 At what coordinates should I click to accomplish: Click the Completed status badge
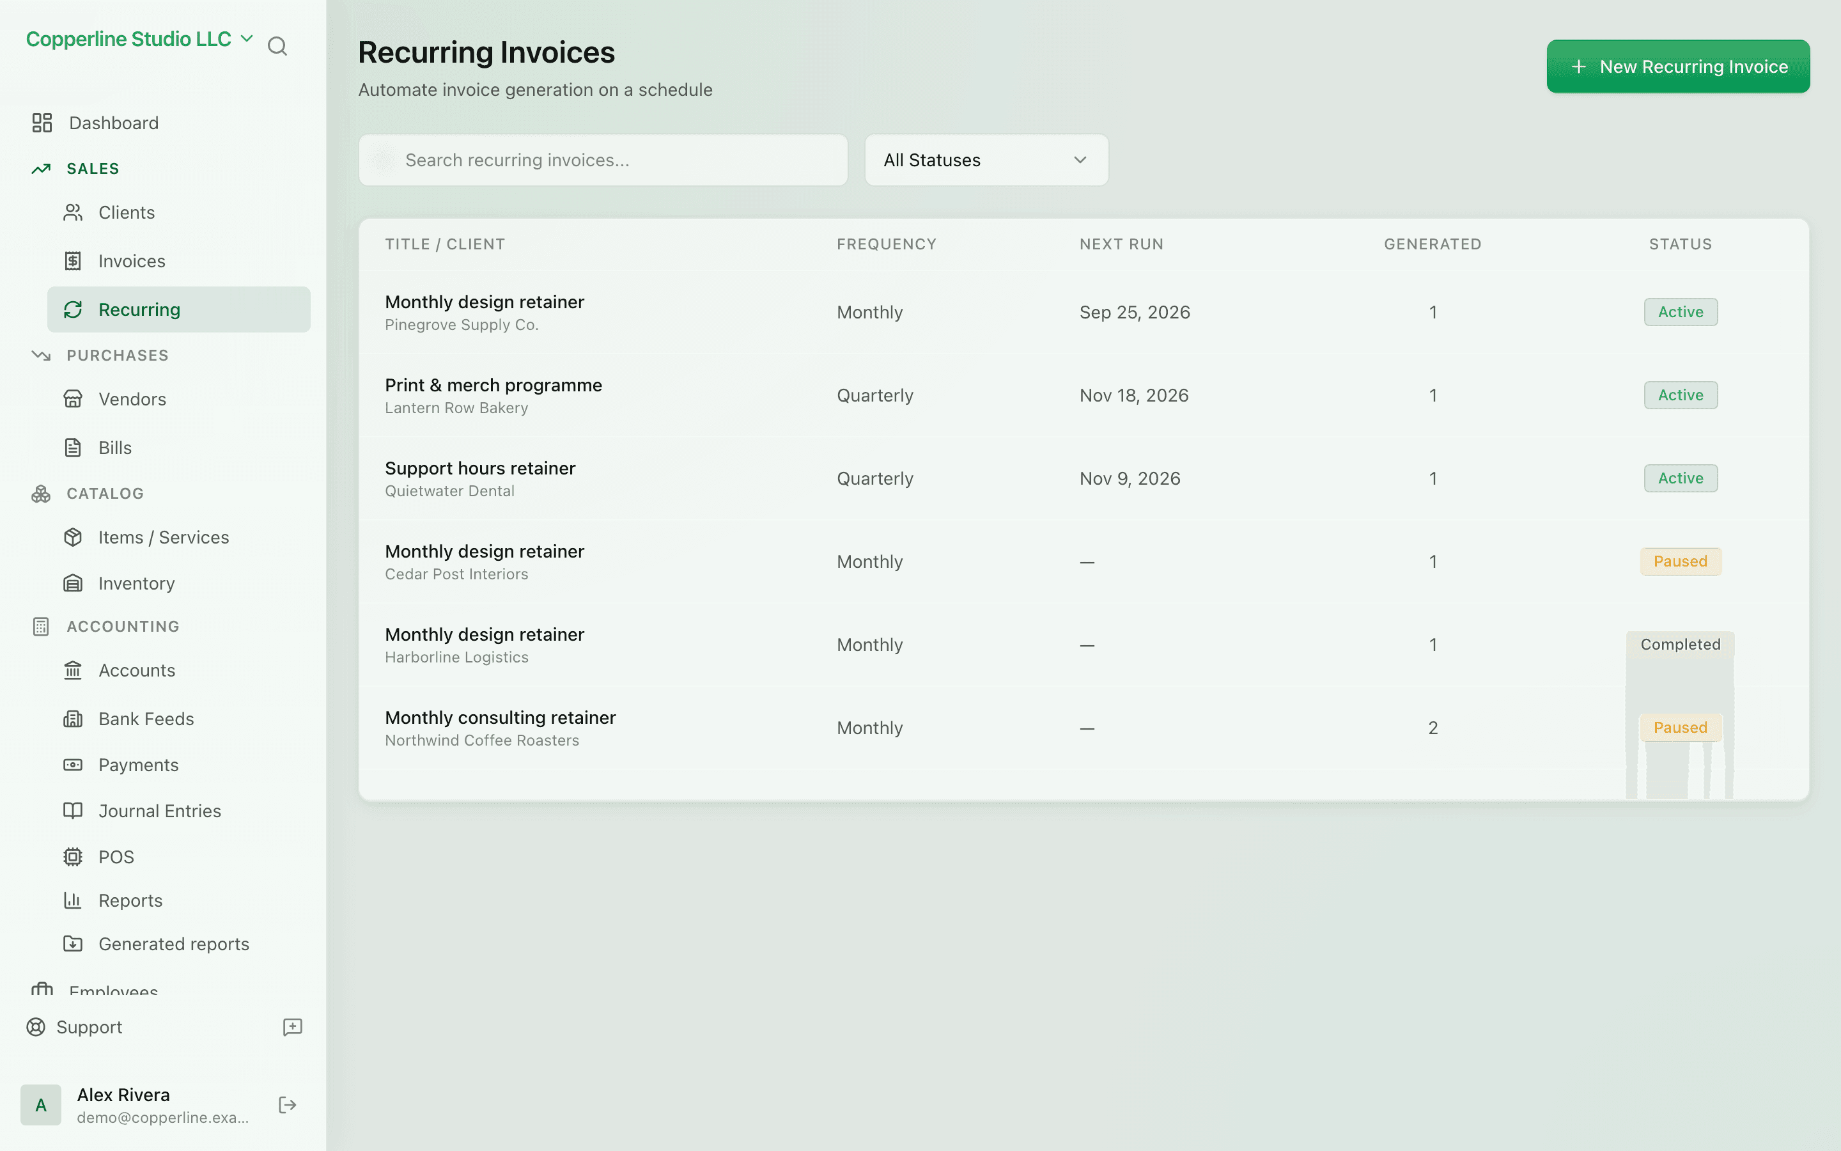click(x=1681, y=645)
